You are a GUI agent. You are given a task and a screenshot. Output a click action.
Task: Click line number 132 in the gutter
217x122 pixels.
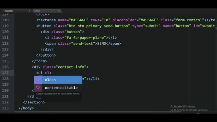5,102
